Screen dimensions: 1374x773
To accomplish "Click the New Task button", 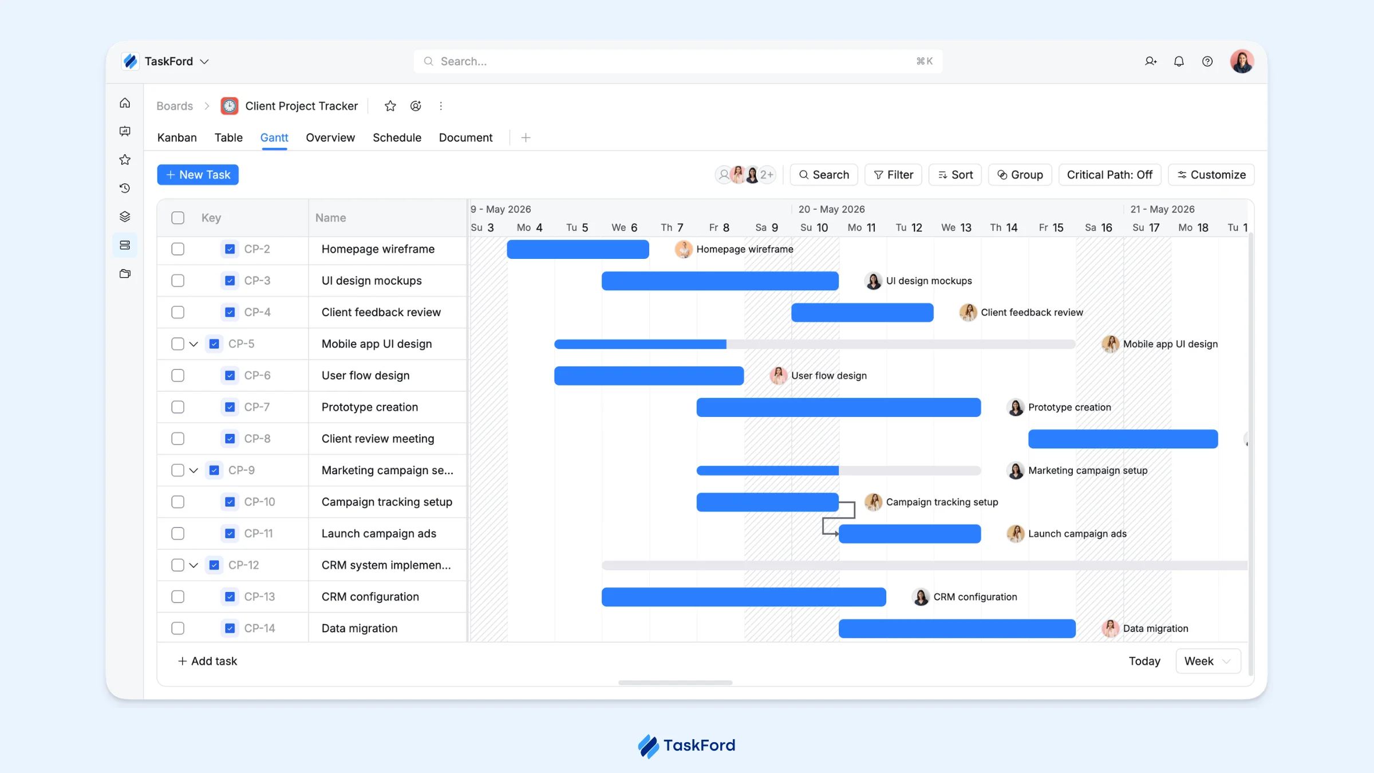I will point(198,175).
